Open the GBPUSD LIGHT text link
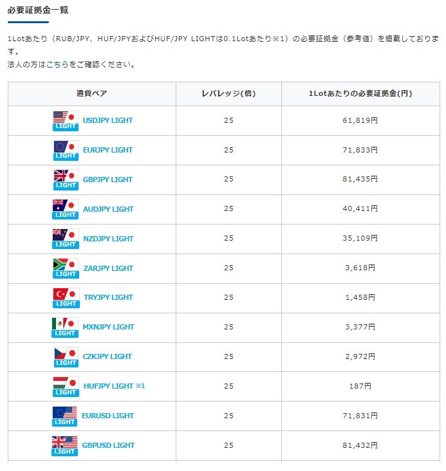 coord(108,445)
